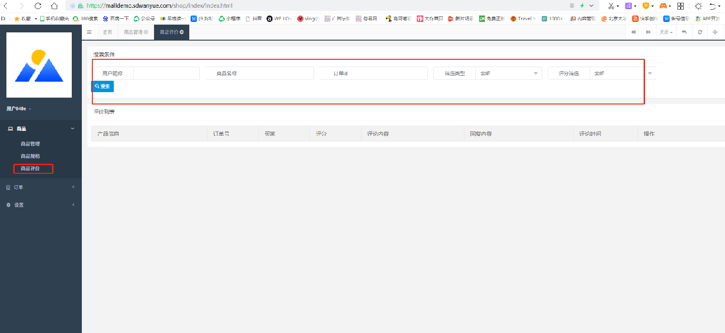Image resolution: width=725 pixels, height=333 pixels.
Task: Open the 公众号 bookmark
Action: [x=144, y=19]
